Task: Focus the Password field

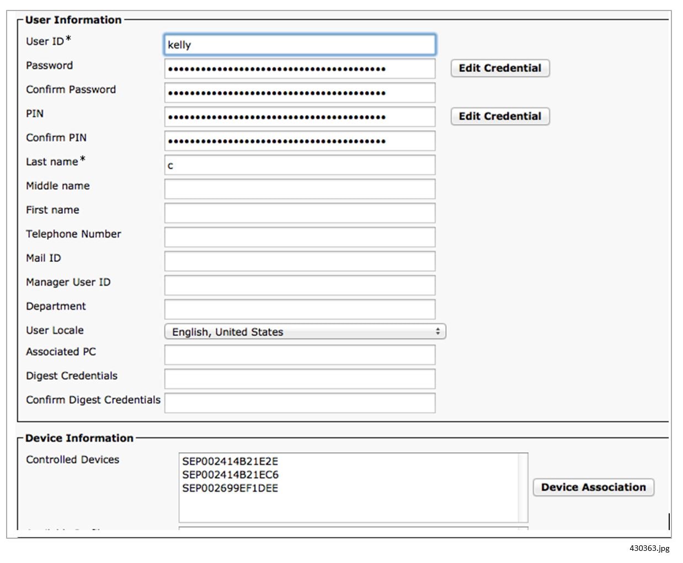Action: (300, 68)
